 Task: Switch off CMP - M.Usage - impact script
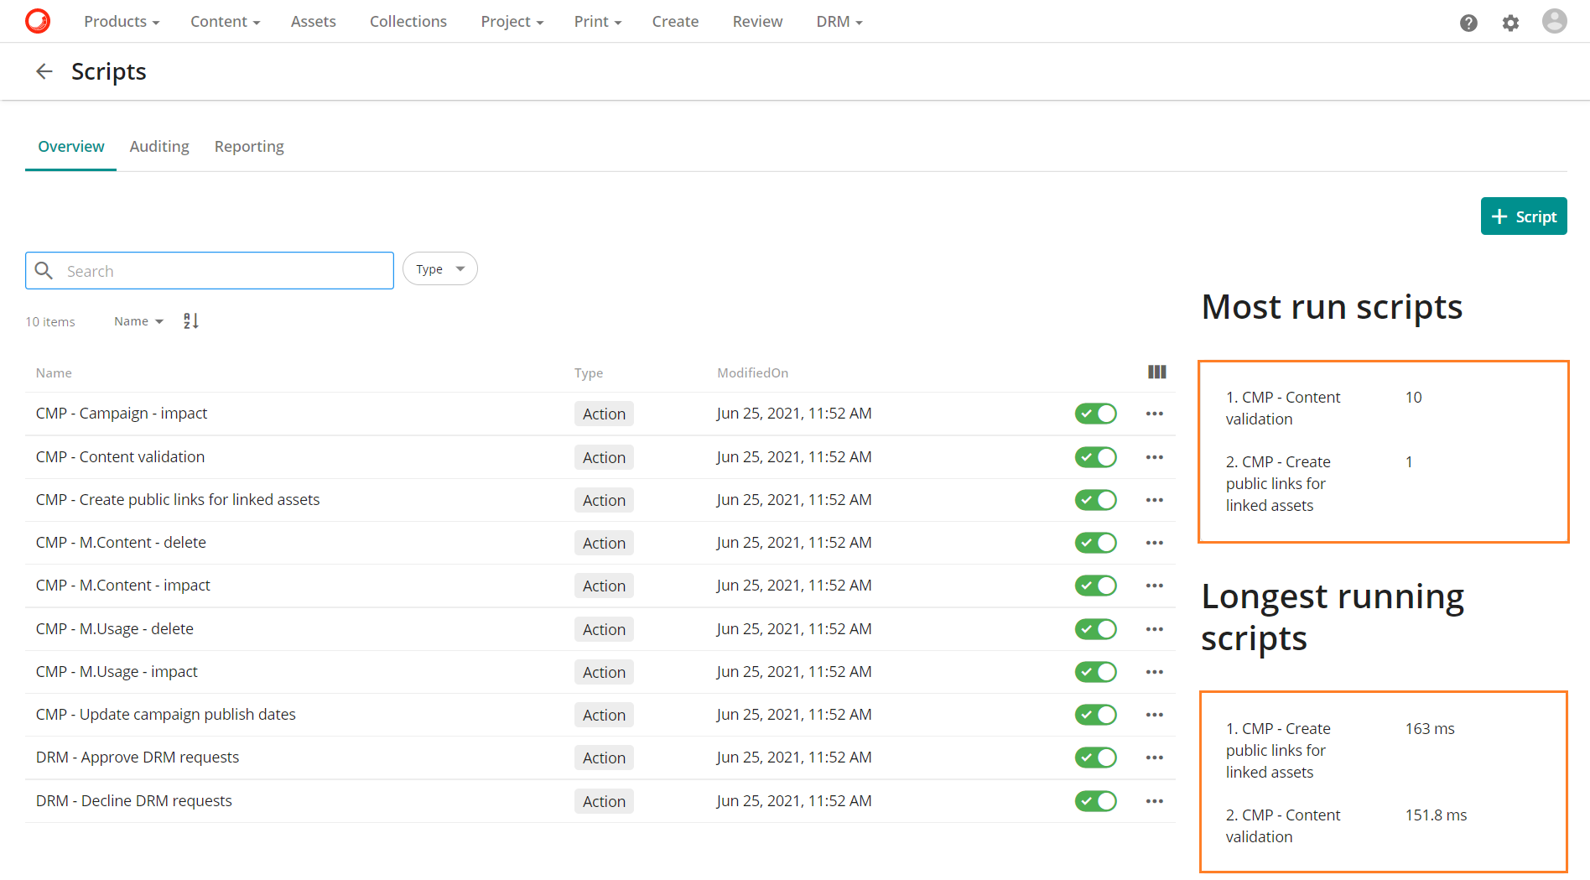tap(1096, 672)
